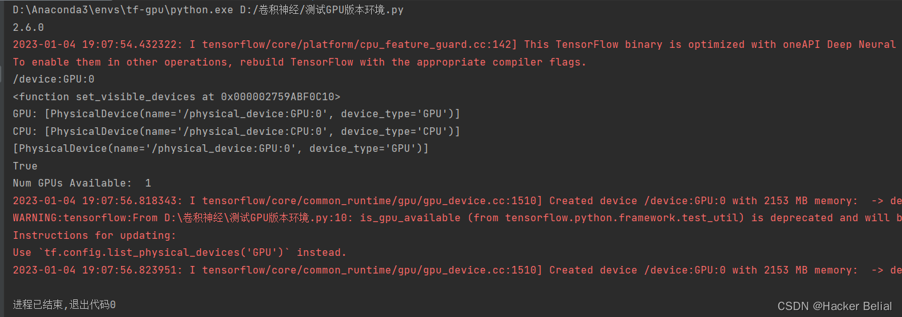This screenshot has height=317, width=902.
Task: Click the 2.6.0 version output line
Action: coord(28,28)
